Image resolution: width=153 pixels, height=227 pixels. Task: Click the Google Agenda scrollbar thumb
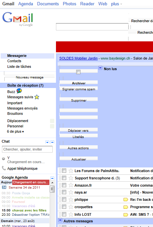point(52,189)
